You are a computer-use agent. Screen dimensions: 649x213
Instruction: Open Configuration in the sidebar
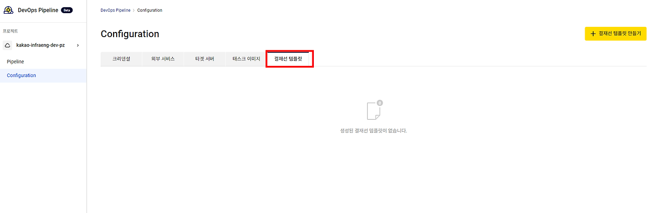pos(21,76)
